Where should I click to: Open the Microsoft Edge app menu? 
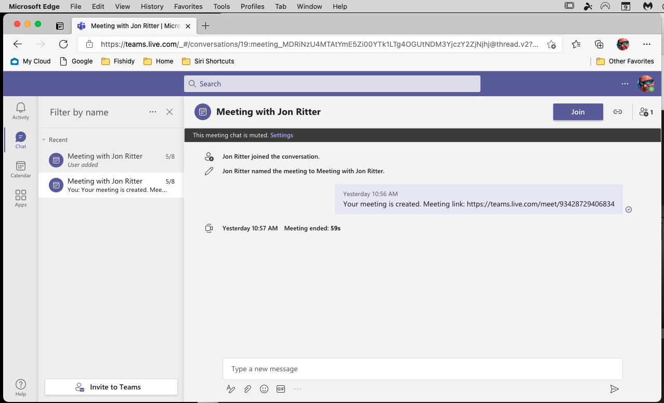point(34,6)
